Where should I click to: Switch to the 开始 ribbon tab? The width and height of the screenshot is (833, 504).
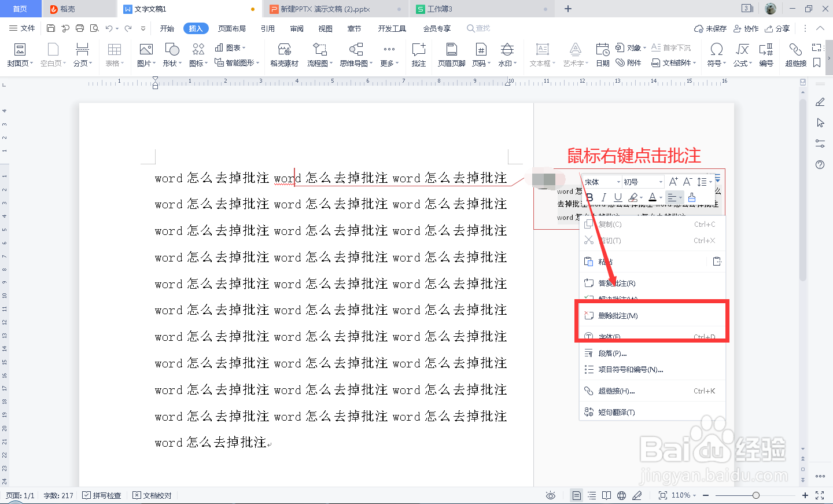[167, 27]
